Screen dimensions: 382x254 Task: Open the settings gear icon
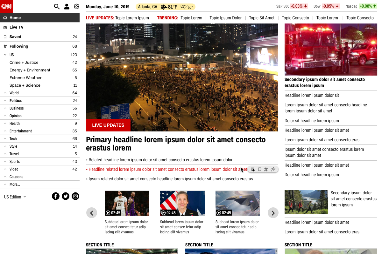[x=76, y=7]
